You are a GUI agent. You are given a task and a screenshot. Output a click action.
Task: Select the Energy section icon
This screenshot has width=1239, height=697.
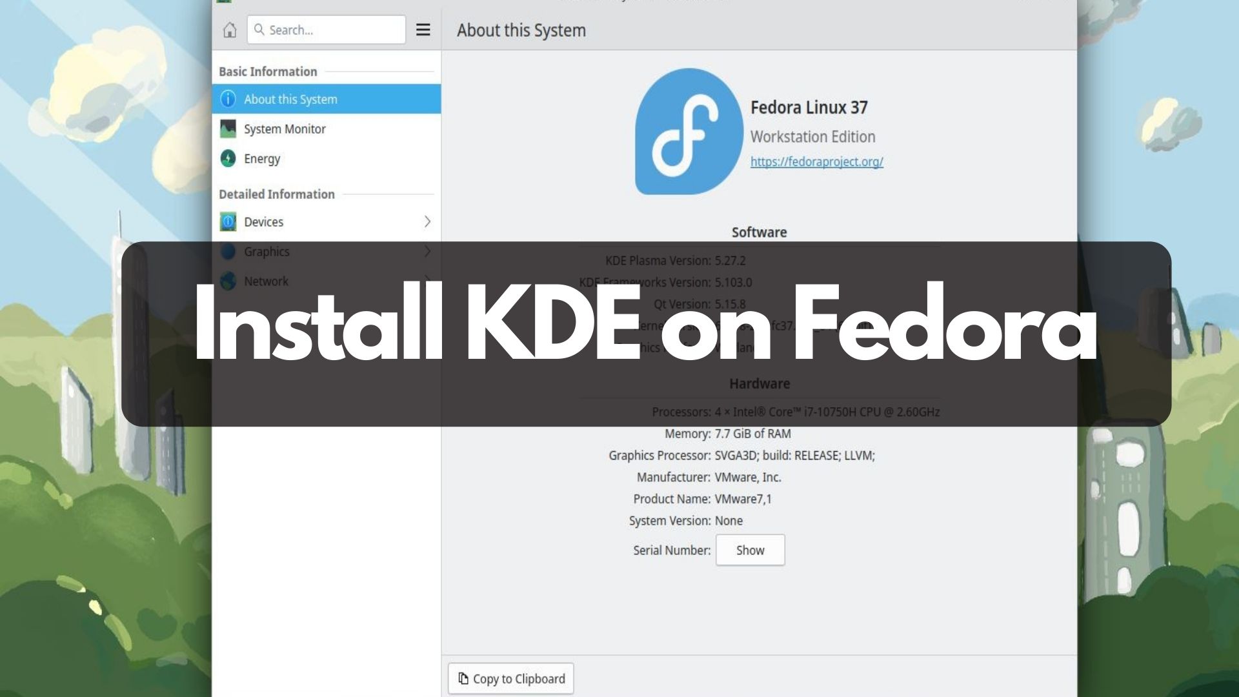click(229, 158)
